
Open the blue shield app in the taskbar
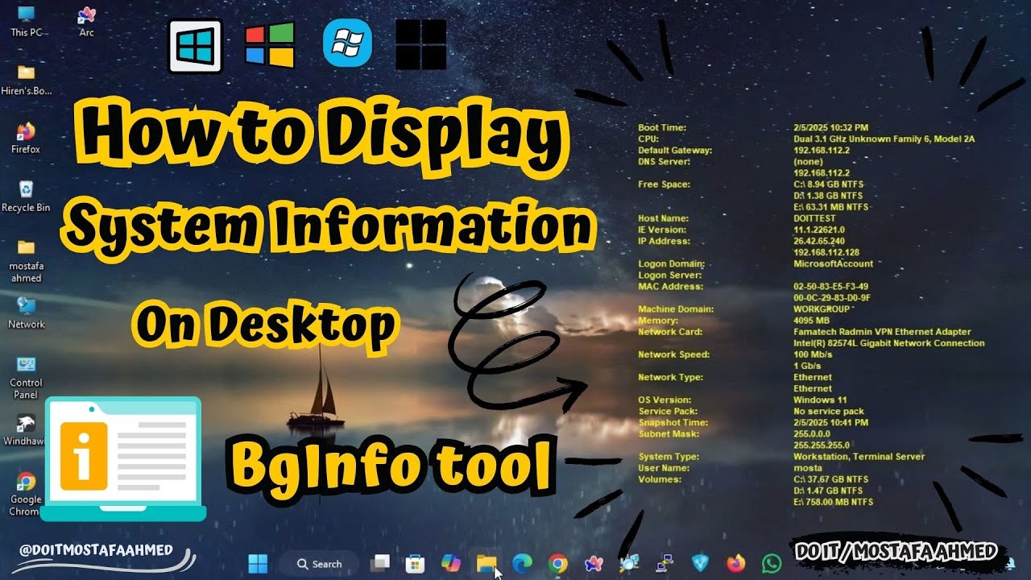tap(700, 563)
